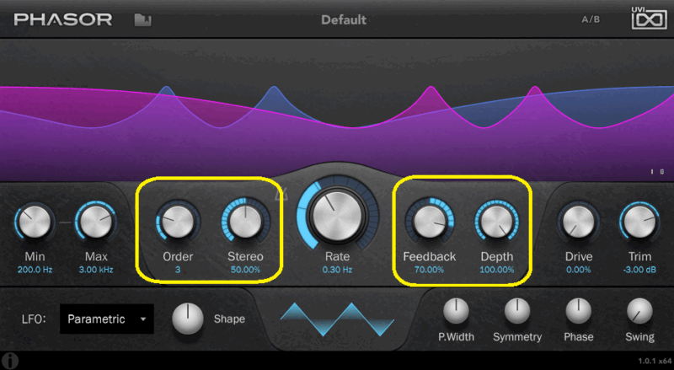This screenshot has height=370, width=674.
Task: Click the Drive value 0.00%
Action: click(x=579, y=271)
